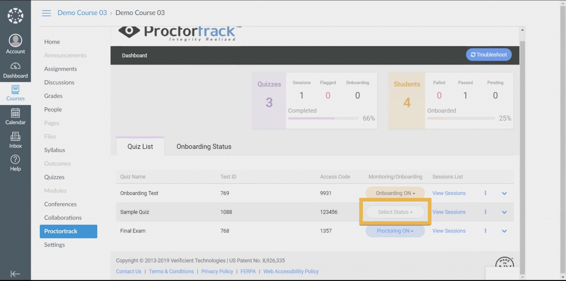The height and width of the screenshot is (281, 566).
Task: Open People in the course menu
Action: click(x=53, y=109)
